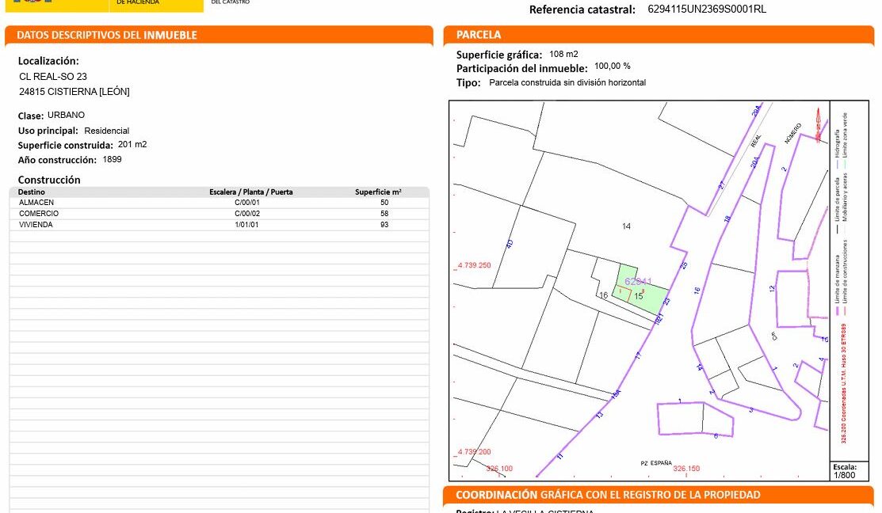Click the 'COMERCIO' row destination
Screen dimensions: 882x513
(39, 214)
